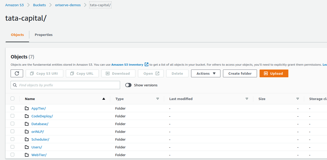Image resolution: width=327 pixels, height=160 pixels.
Task: Click the external link icon after Amazon S3 inventory
Action: pos(147,64)
